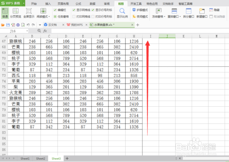Expand the 冻结窗格 dropdown arrow

tap(164, 17)
